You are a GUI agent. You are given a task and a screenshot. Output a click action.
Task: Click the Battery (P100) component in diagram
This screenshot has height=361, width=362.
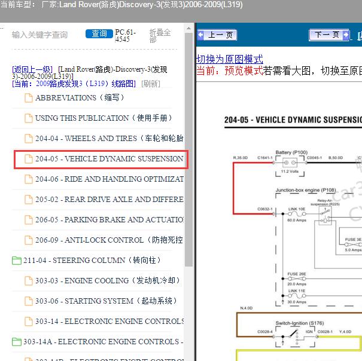point(290,163)
